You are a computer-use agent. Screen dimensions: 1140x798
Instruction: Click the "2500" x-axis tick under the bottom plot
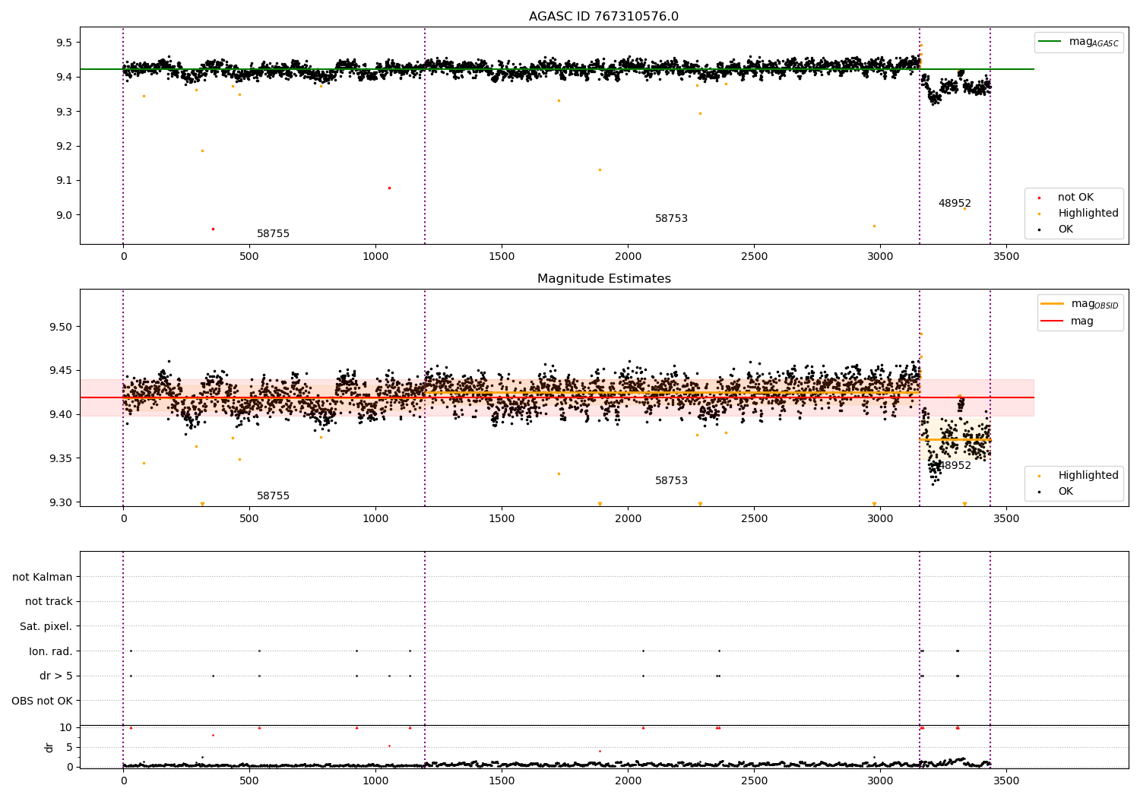[x=754, y=781]
